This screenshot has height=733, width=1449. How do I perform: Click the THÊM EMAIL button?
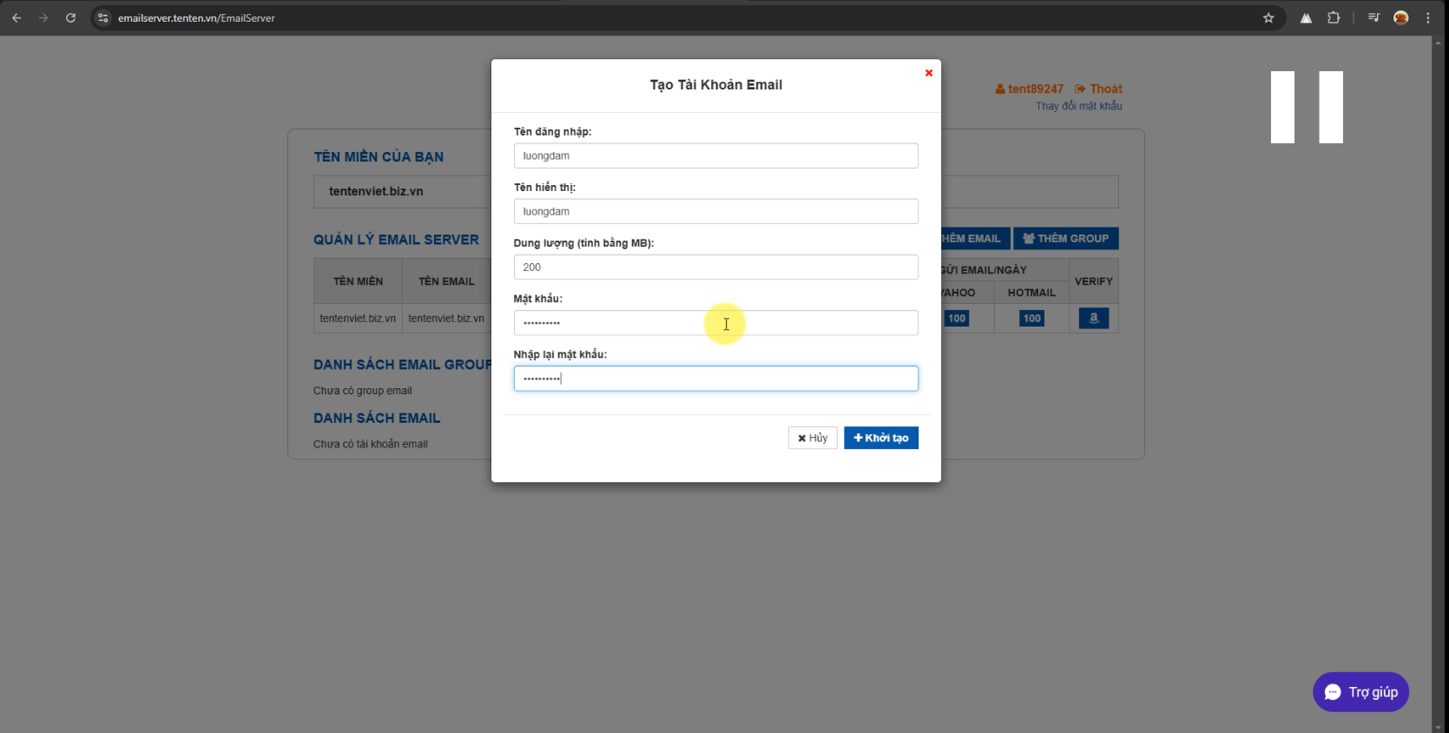pyautogui.click(x=975, y=238)
